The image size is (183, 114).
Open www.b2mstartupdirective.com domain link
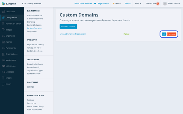pyautogui.click(x=73, y=34)
